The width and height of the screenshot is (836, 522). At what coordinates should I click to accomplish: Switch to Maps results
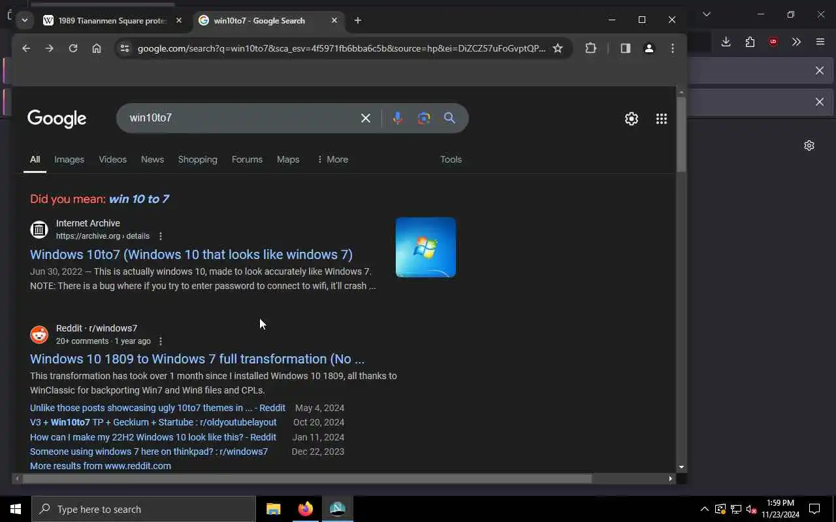[x=288, y=159]
